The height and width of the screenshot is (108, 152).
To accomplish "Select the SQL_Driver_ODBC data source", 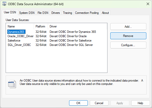I will [19, 45].
